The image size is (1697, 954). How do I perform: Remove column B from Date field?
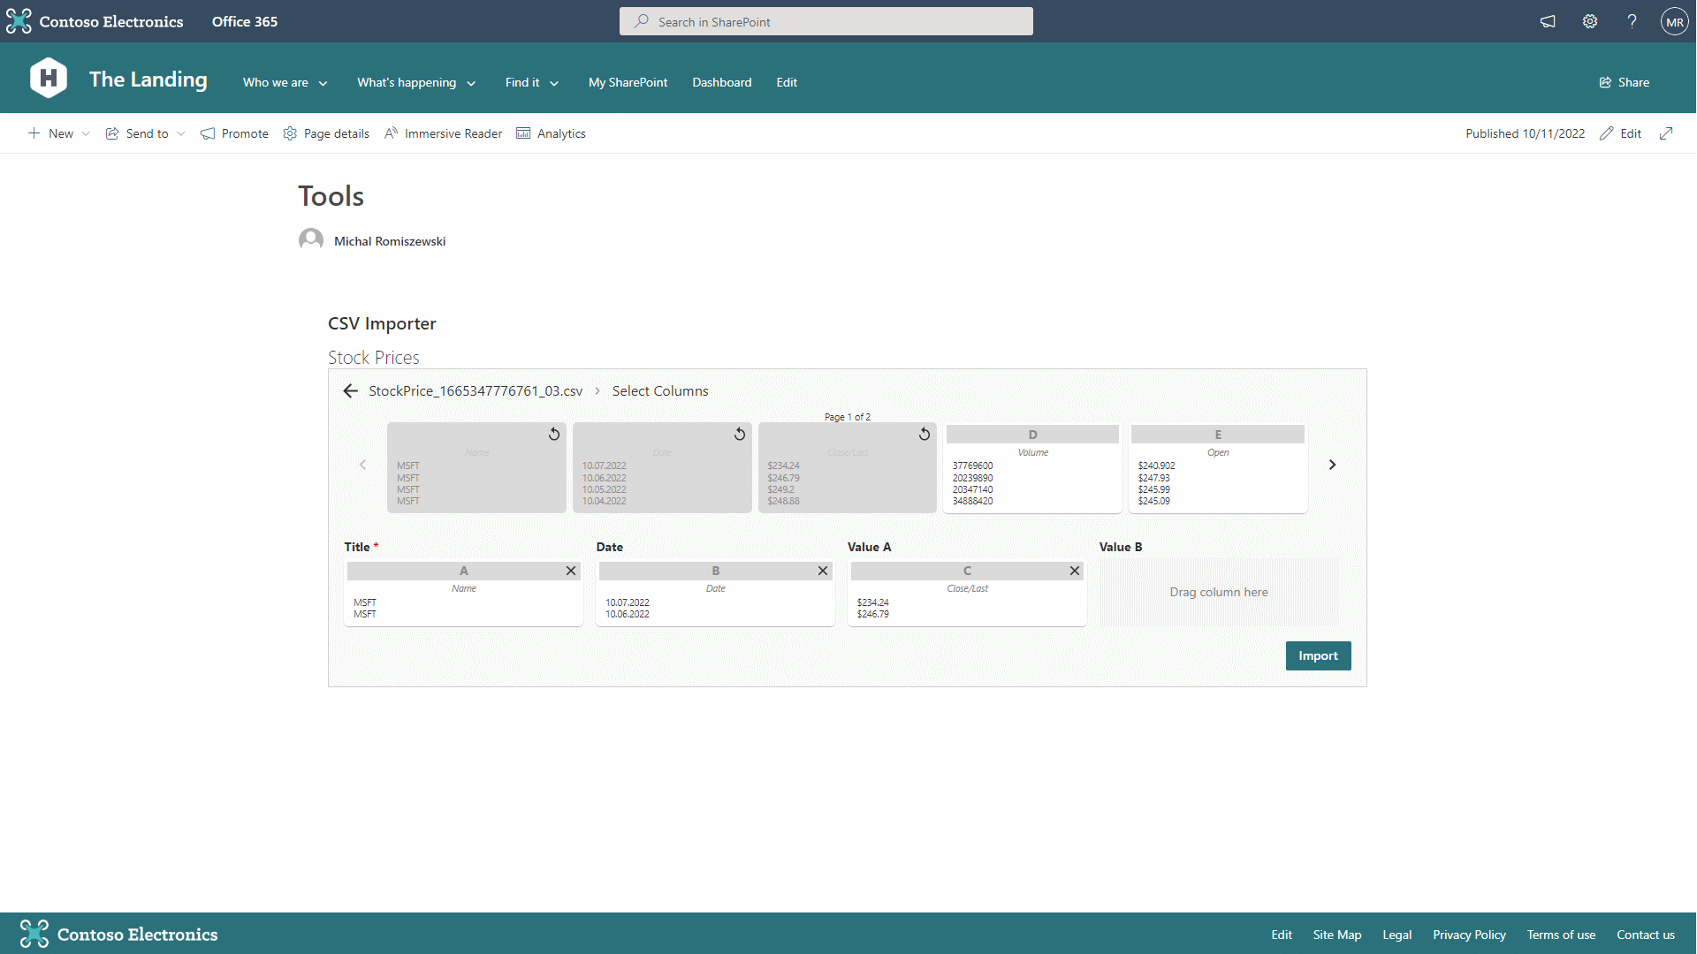coord(823,572)
